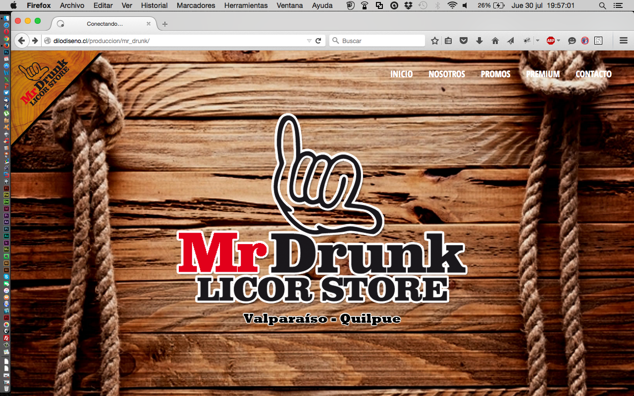Click the Adblock Plus ABP icon
The image size is (634, 396).
pos(551,41)
